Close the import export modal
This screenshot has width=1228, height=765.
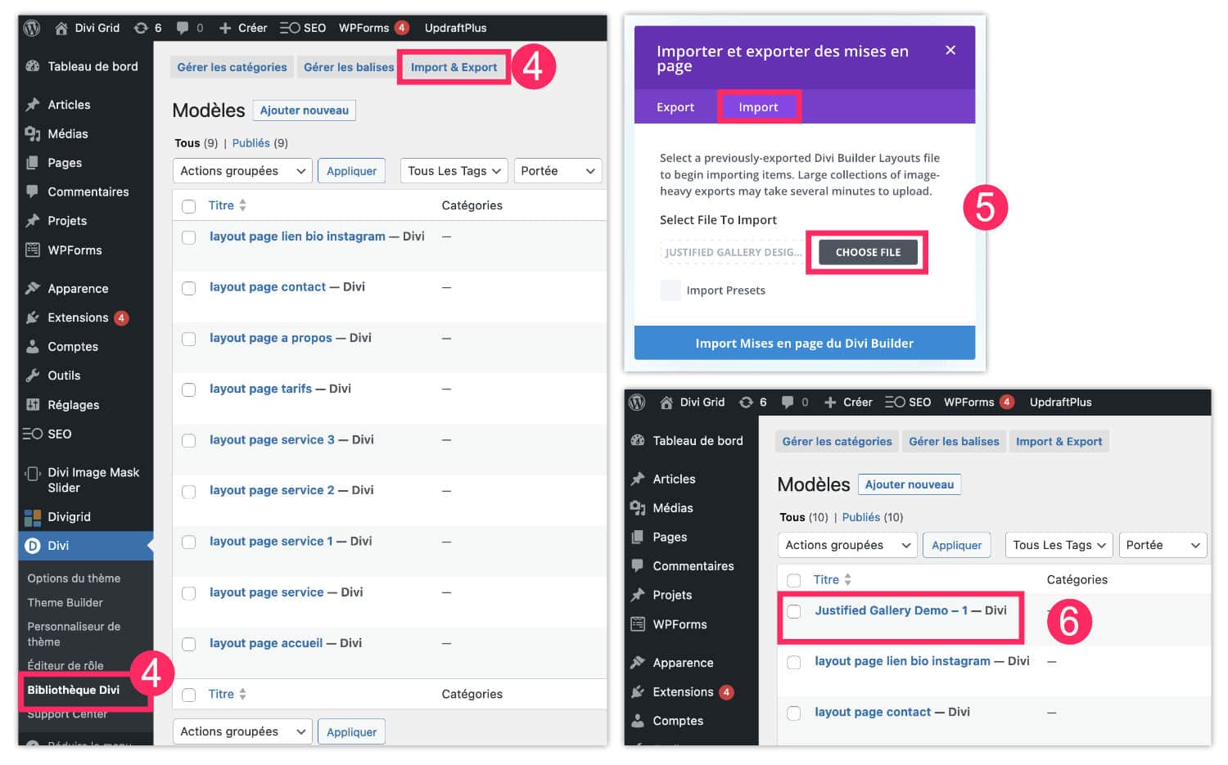point(950,50)
